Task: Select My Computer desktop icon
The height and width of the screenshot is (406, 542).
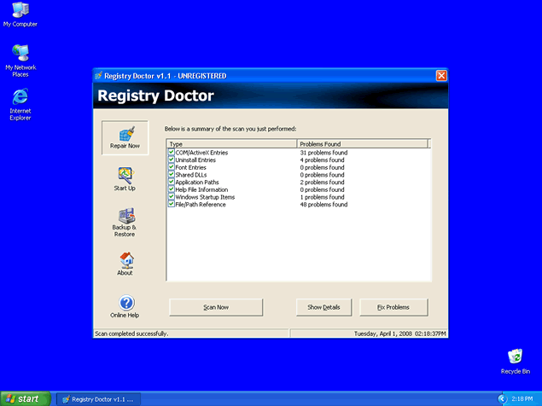Action: coord(20,14)
